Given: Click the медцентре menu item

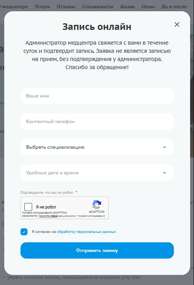Looking at the screenshot, I should [15, 7].
